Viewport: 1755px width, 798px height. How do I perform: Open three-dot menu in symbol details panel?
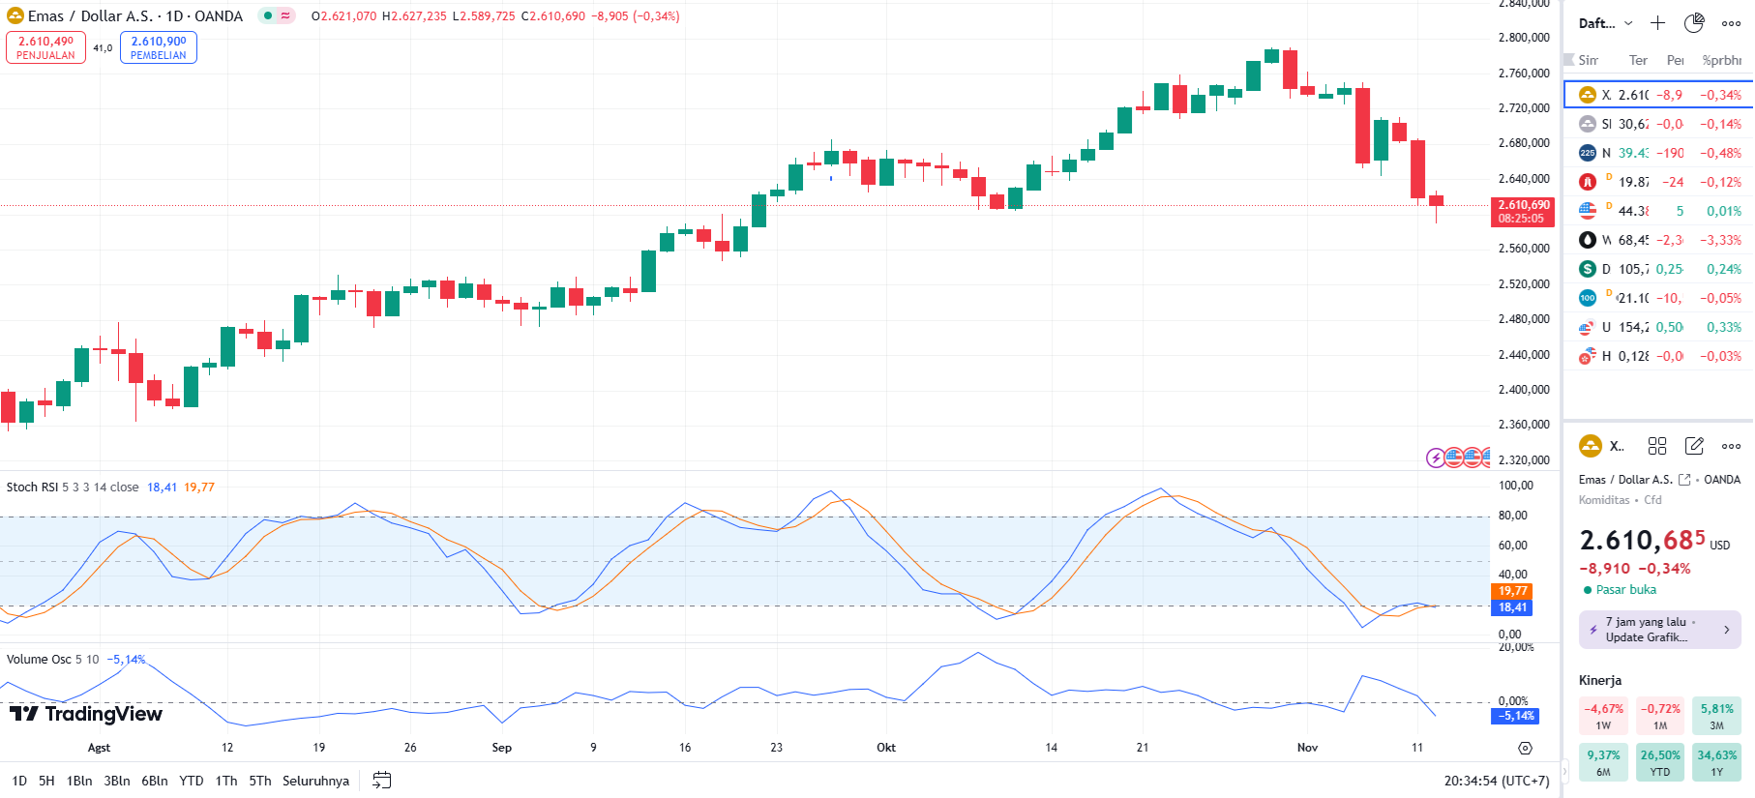[1731, 446]
